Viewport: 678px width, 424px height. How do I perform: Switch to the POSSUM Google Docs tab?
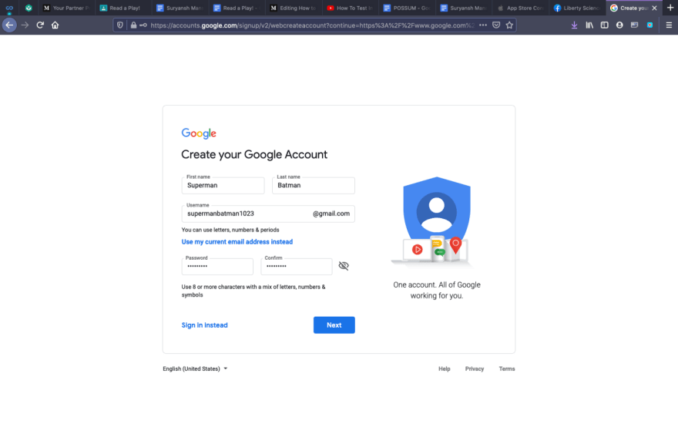(408, 8)
